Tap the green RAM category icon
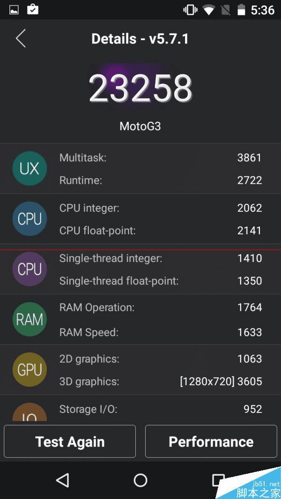Viewport: 281px width, 499px height. pos(30,319)
